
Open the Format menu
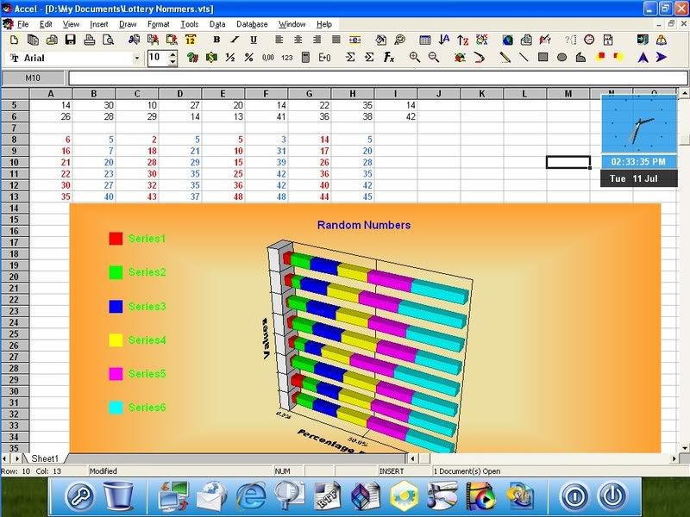tap(158, 24)
